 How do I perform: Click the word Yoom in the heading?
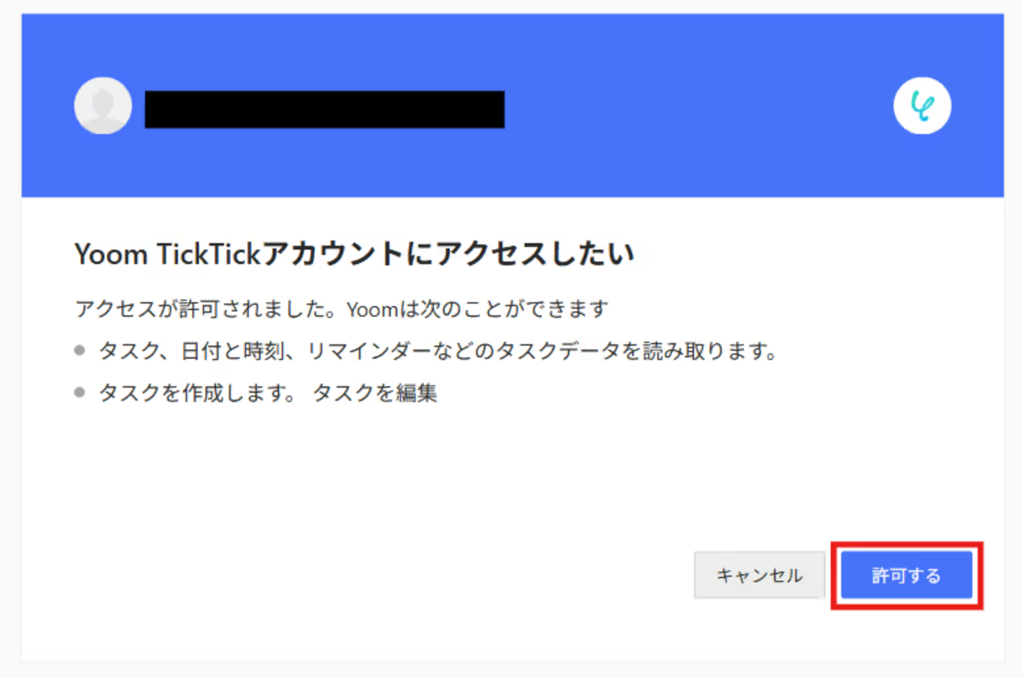111,254
